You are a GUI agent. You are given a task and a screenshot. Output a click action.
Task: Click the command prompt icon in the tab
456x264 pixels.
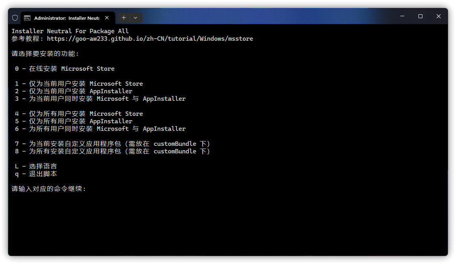pyautogui.click(x=27, y=18)
